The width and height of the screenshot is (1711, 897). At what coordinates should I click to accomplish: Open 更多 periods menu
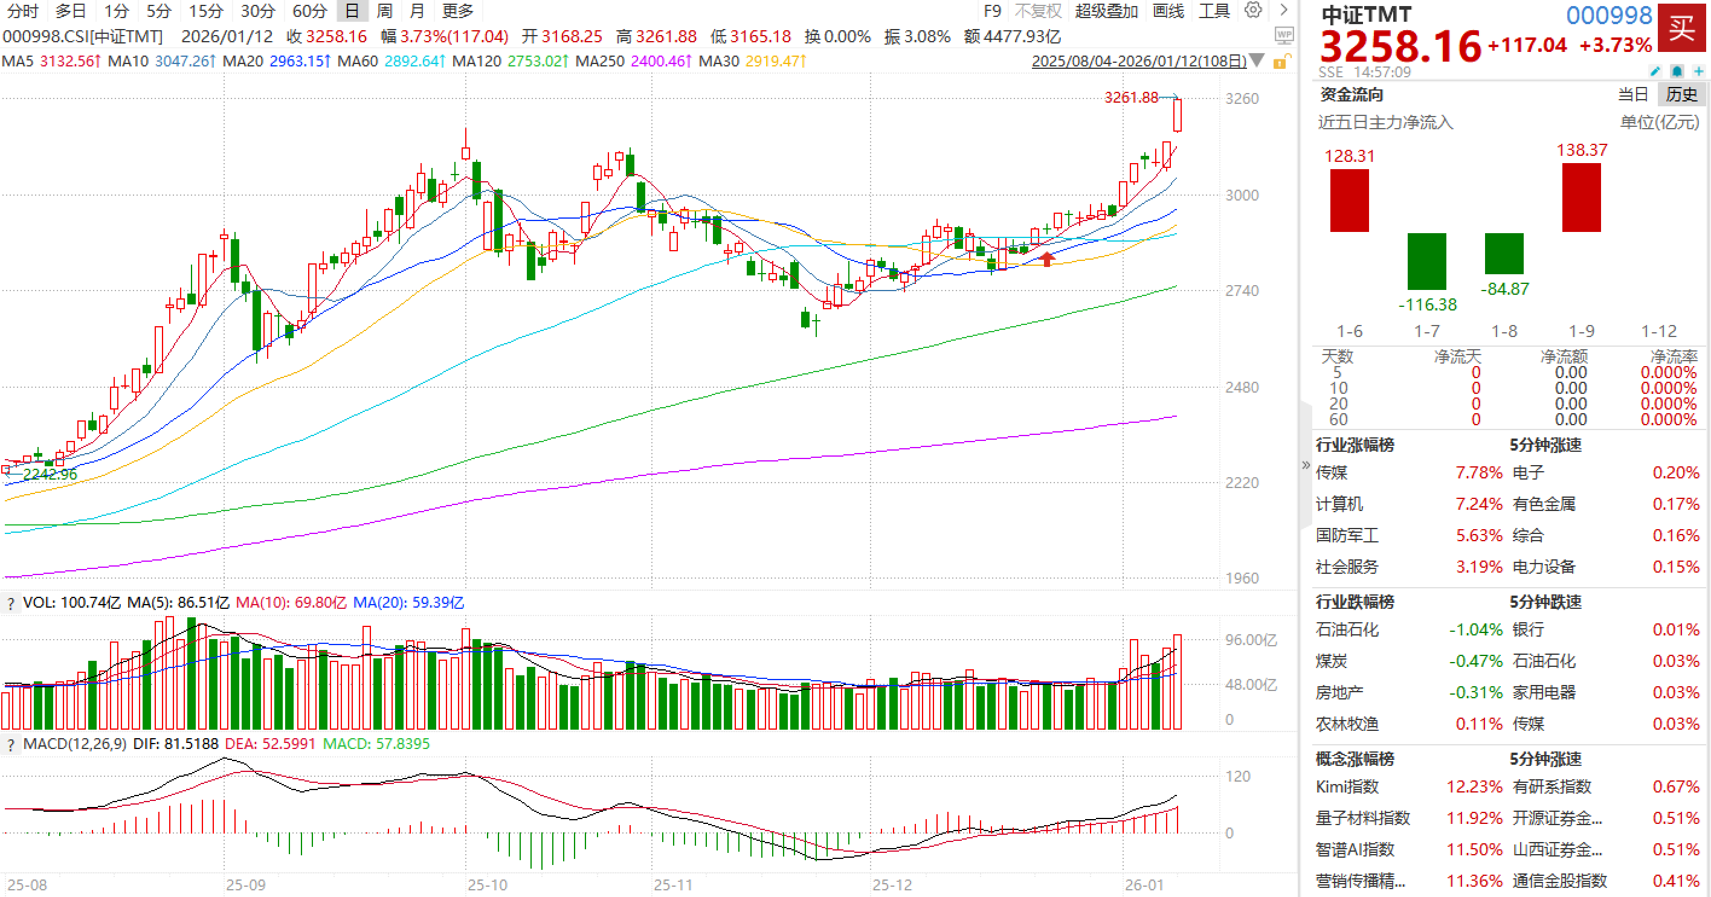[x=457, y=11]
